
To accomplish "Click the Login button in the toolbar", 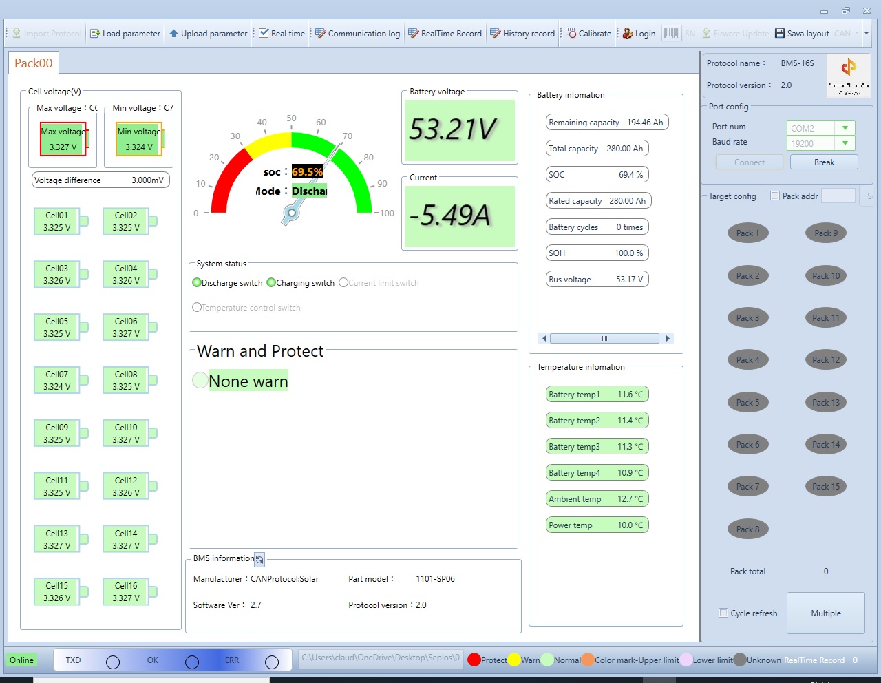I will [x=639, y=33].
